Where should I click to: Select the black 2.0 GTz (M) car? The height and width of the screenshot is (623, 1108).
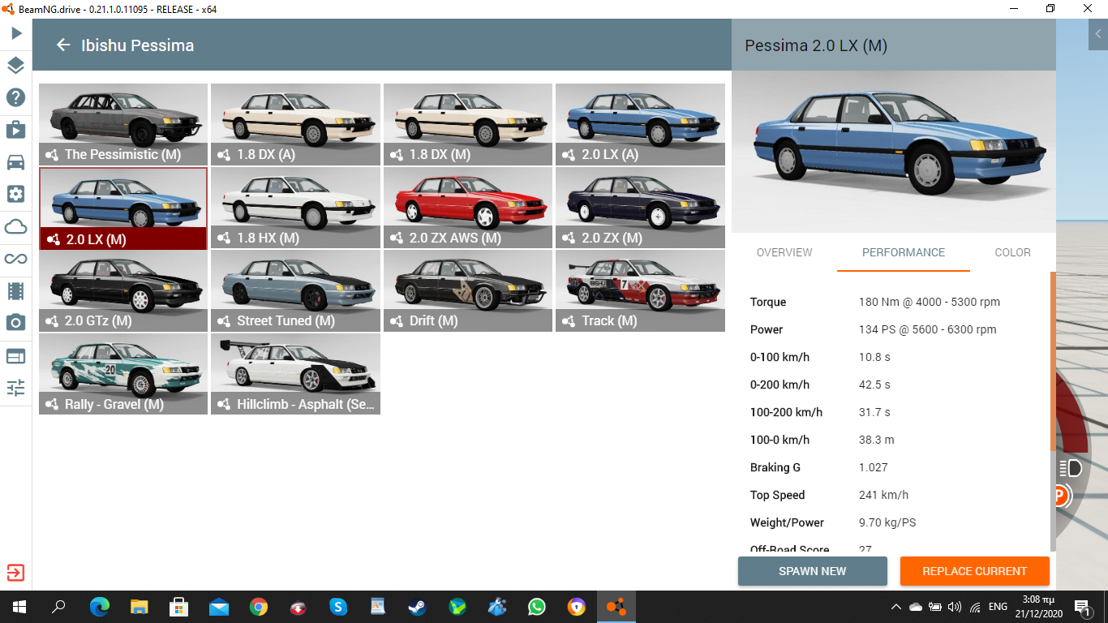(x=123, y=291)
